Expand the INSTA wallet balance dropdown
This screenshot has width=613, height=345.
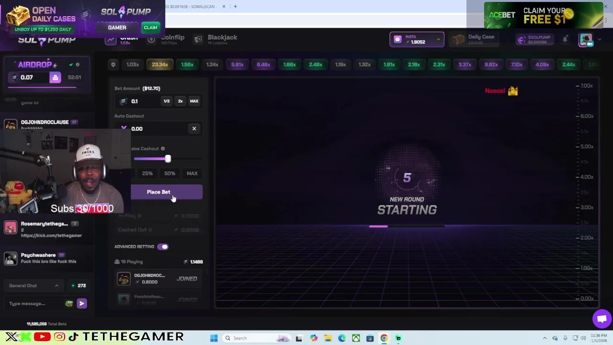click(438, 39)
